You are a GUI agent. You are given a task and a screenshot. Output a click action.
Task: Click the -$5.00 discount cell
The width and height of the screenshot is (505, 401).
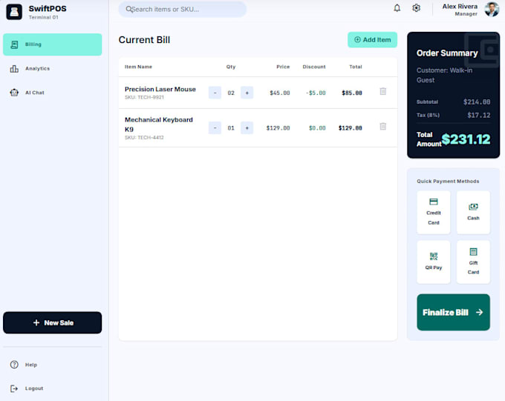click(316, 93)
